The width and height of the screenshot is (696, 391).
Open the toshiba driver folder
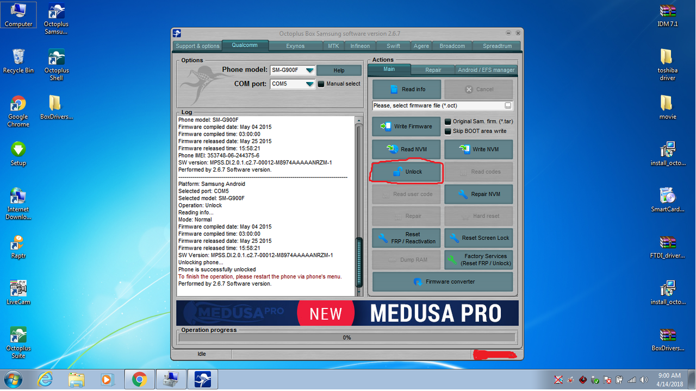coord(668,65)
